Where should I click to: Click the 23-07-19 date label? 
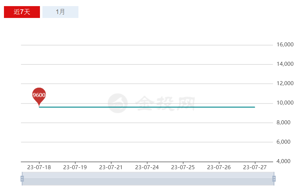75,167
